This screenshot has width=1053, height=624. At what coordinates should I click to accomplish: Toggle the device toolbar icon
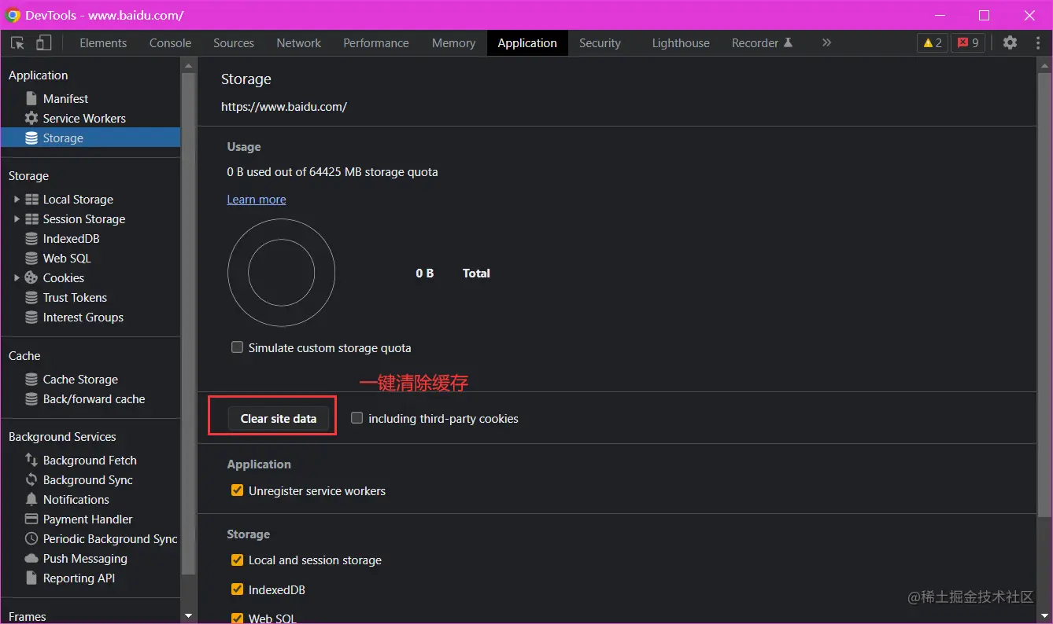click(44, 43)
